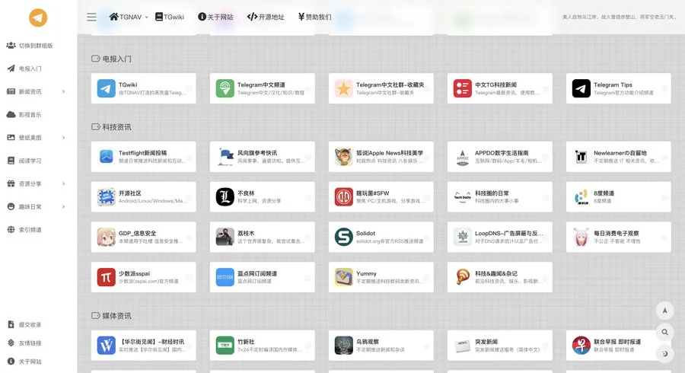Click the 竹新社 green icon
The width and height of the screenshot is (685, 373).
tap(225, 346)
